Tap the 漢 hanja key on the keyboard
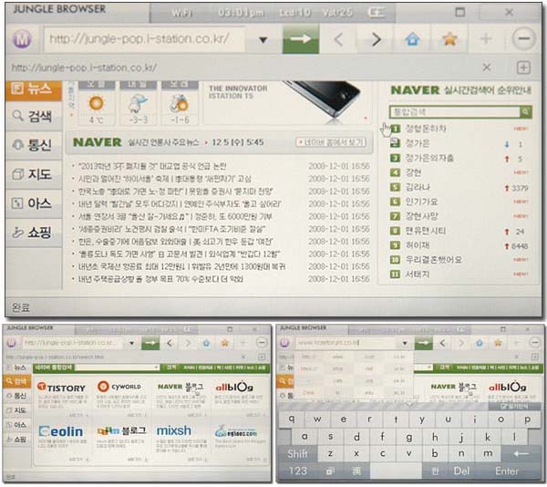This screenshot has width=547, height=487. pyautogui.click(x=356, y=471)
